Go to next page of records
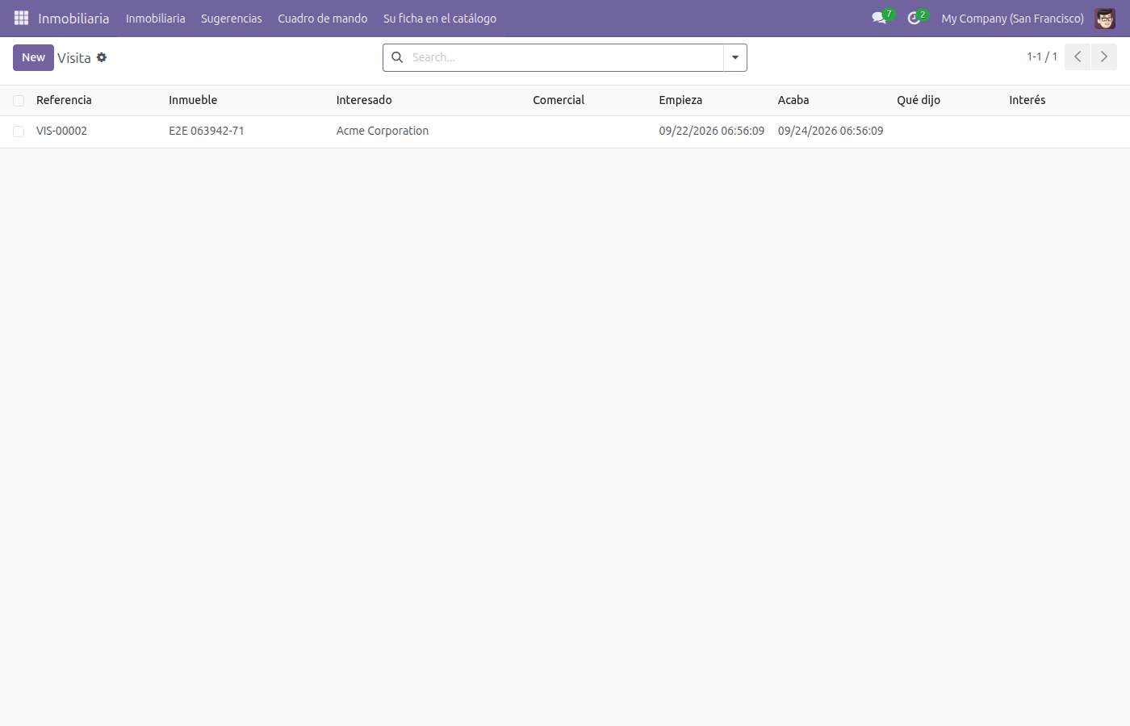The width and height of the screenshot is (1130, 726). (1104, 56)
